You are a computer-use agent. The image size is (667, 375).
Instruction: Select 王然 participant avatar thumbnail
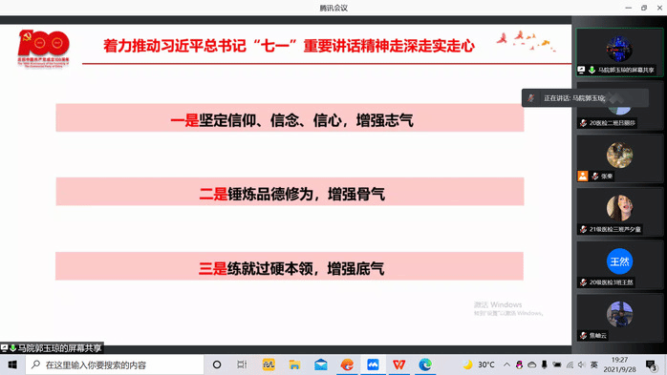pos(619,261)
